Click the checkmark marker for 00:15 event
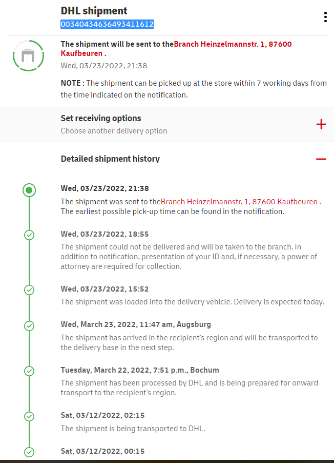 pos(29,452)
